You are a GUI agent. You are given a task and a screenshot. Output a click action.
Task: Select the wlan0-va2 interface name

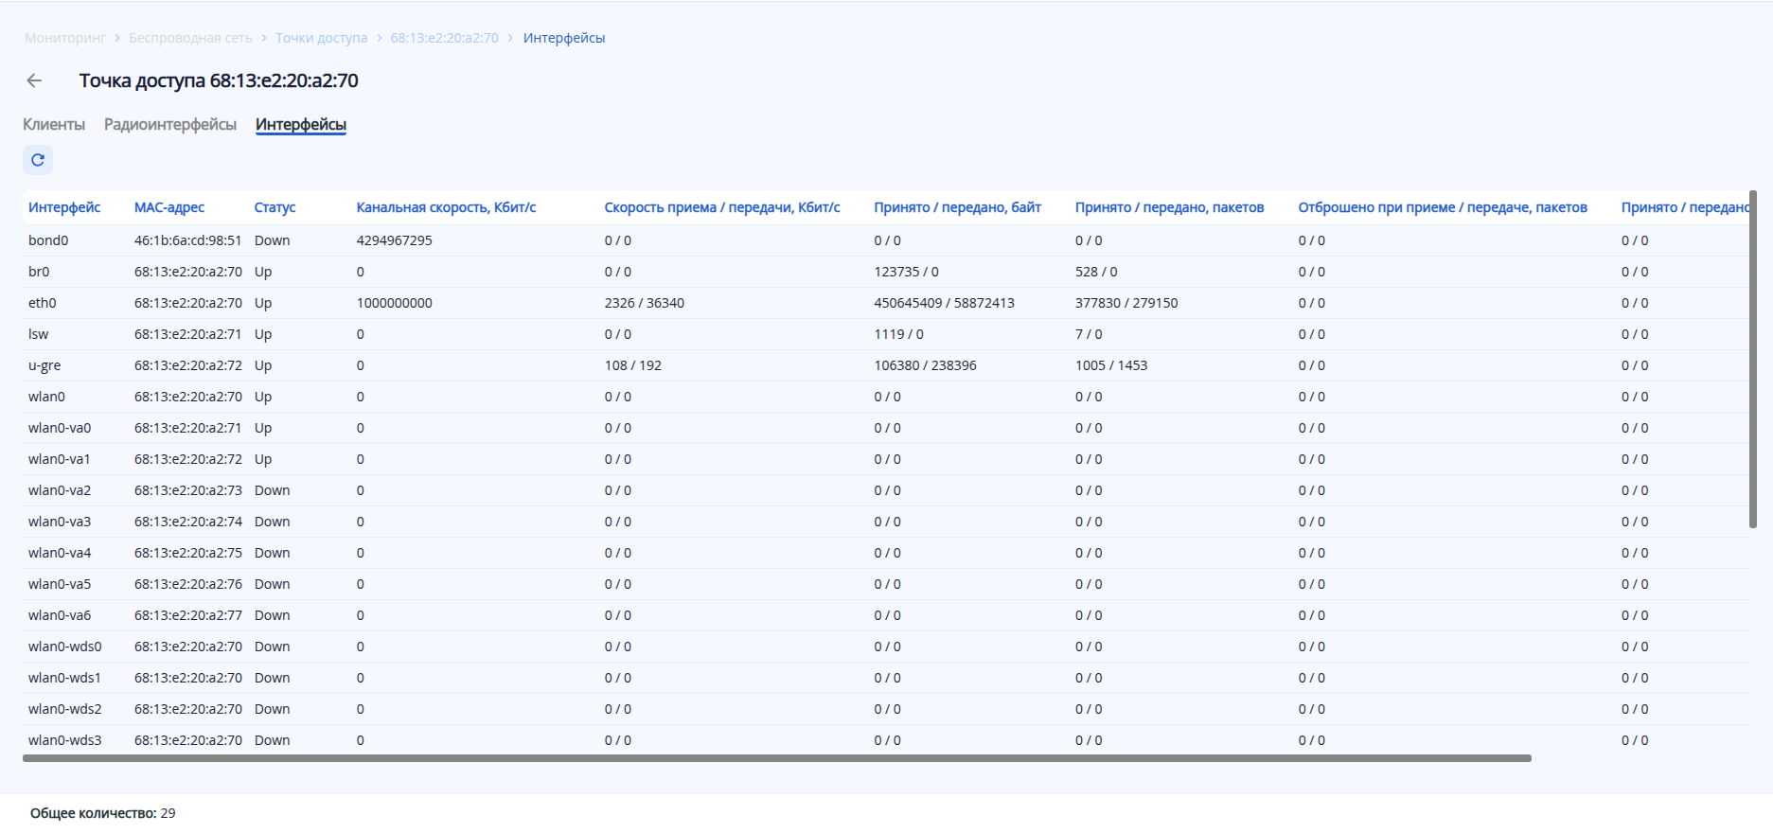[x=60, y=490]
